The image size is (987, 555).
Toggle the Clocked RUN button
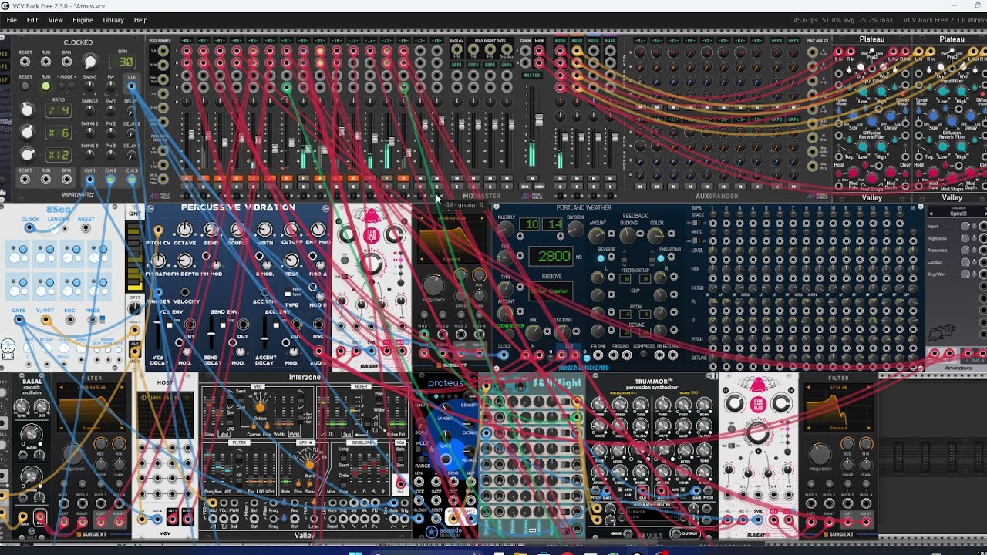(45, 86)
